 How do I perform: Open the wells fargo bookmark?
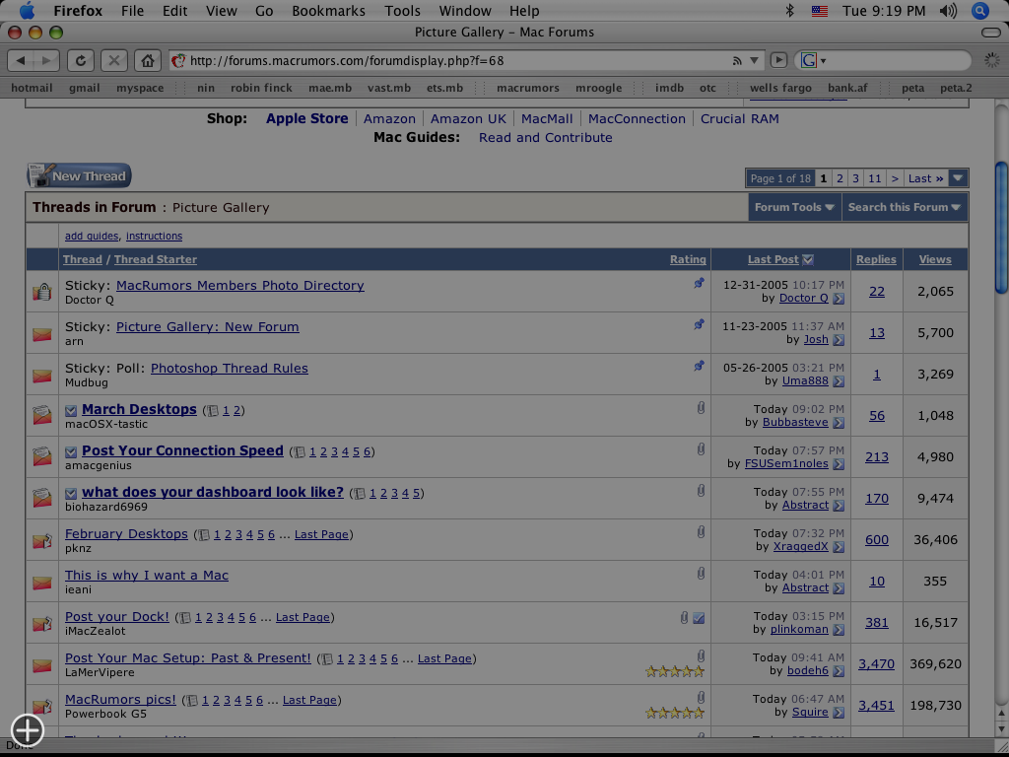(780, 88)
